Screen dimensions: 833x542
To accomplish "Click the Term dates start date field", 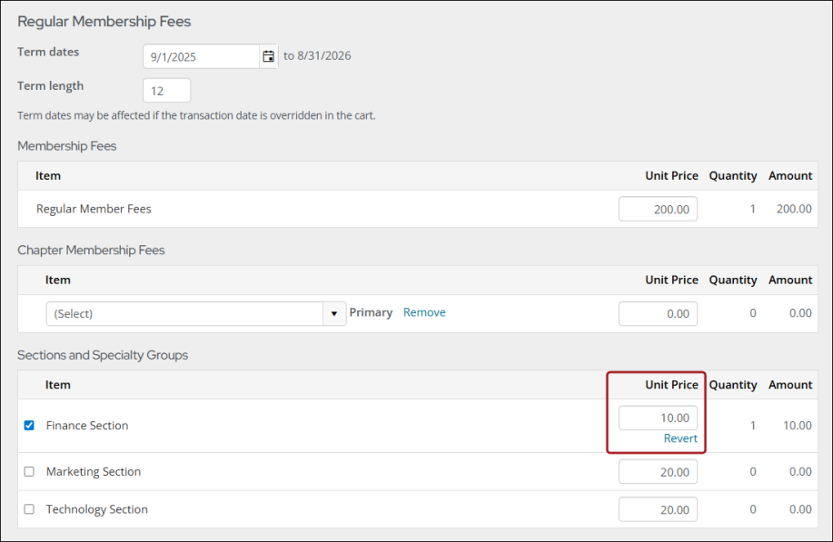I will (202, 56).
